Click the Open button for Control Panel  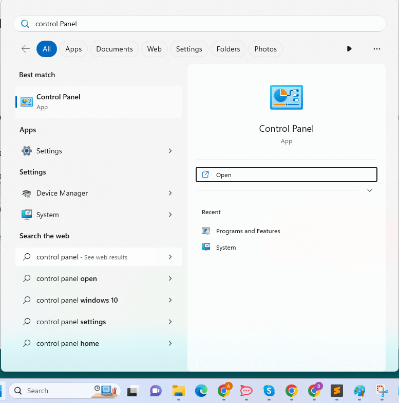[x=286, y=175]
